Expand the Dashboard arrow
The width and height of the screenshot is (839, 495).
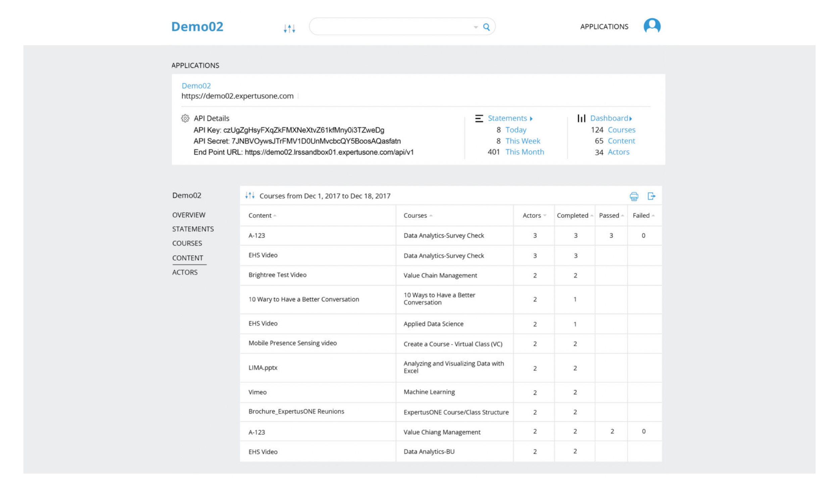[x=631, y=119]
